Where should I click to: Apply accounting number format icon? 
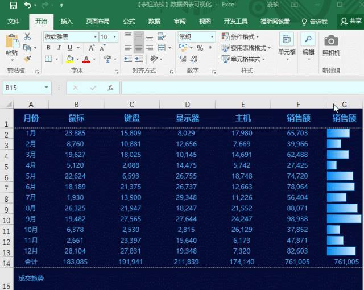[x=183, y=48]
